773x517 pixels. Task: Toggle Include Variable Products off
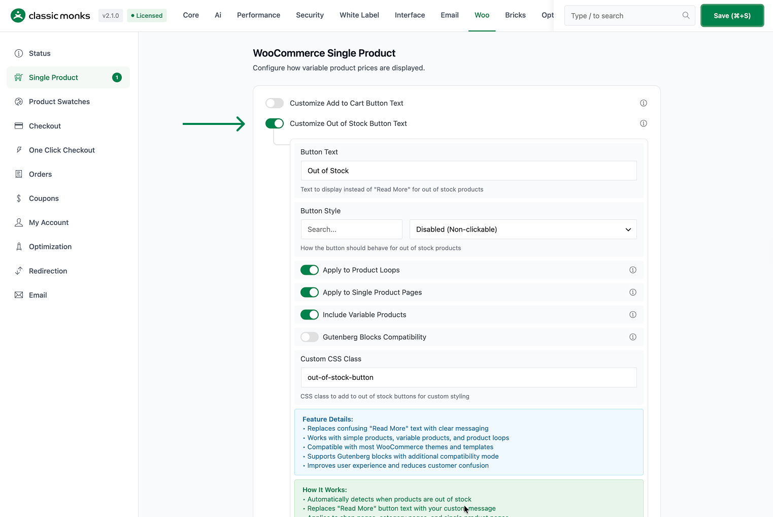pyautogui.click(x=310, y=315)
